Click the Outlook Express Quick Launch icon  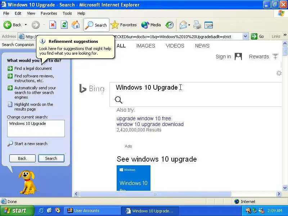click(x=49, y=211)
